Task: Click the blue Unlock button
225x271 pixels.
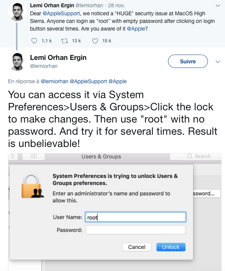Action: tap(171, 247)
